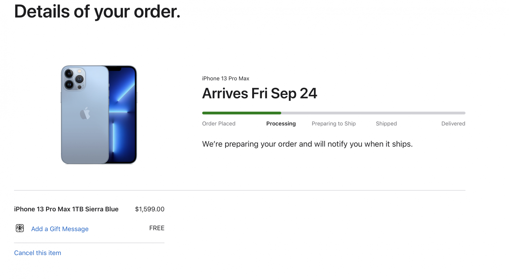Click the $1,599.00 price
509x279 pixels.
pos(150,209)
